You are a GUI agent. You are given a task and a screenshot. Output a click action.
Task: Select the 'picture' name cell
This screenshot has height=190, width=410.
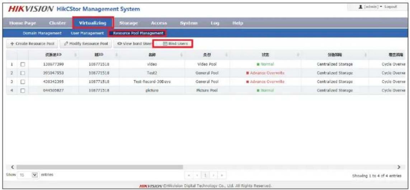coord(152,91)
